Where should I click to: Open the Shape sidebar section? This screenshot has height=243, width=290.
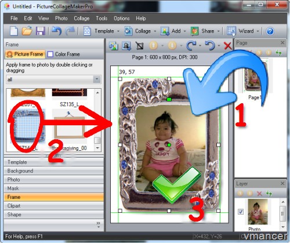(x=54, y=215)
